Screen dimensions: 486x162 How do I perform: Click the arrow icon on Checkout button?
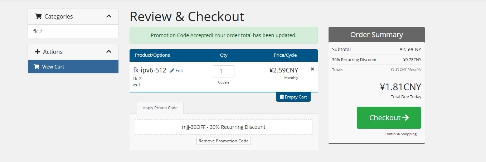point(405,118)
